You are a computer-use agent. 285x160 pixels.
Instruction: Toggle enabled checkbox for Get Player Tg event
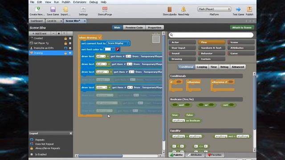70,44
